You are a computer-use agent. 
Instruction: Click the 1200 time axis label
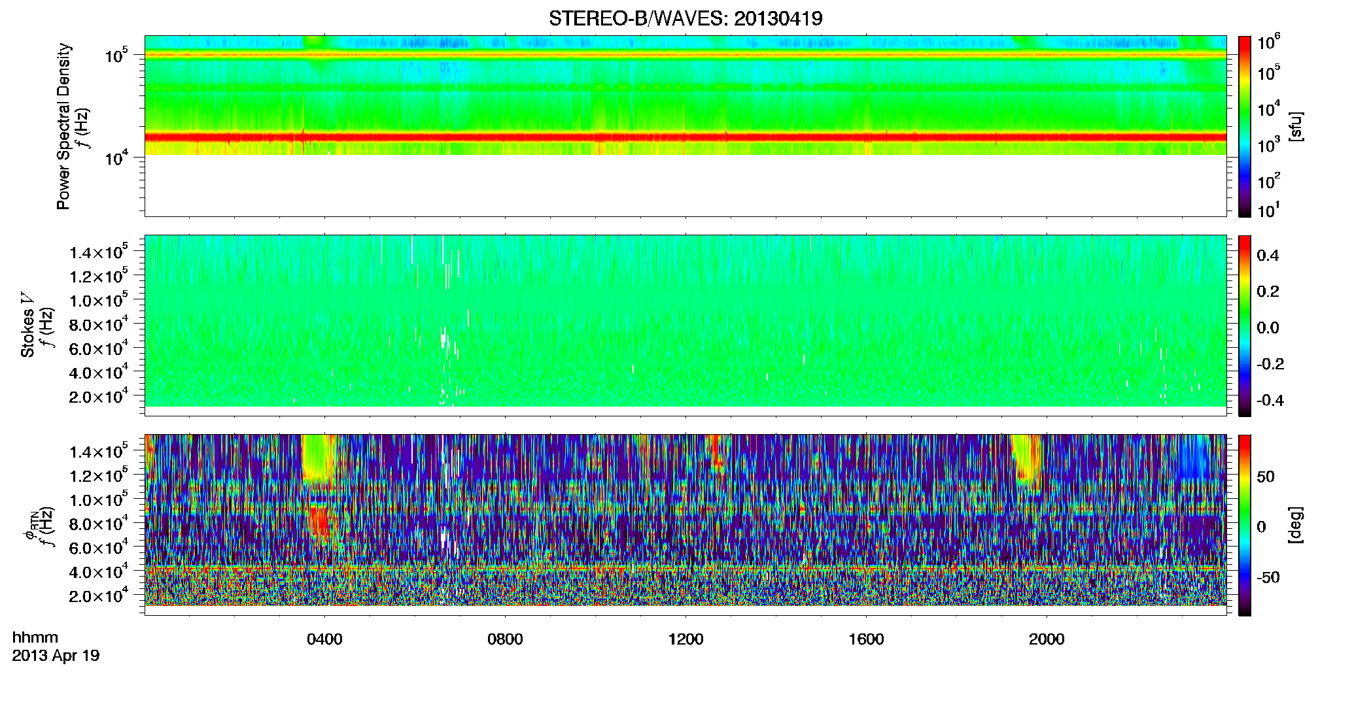point(686,639)
